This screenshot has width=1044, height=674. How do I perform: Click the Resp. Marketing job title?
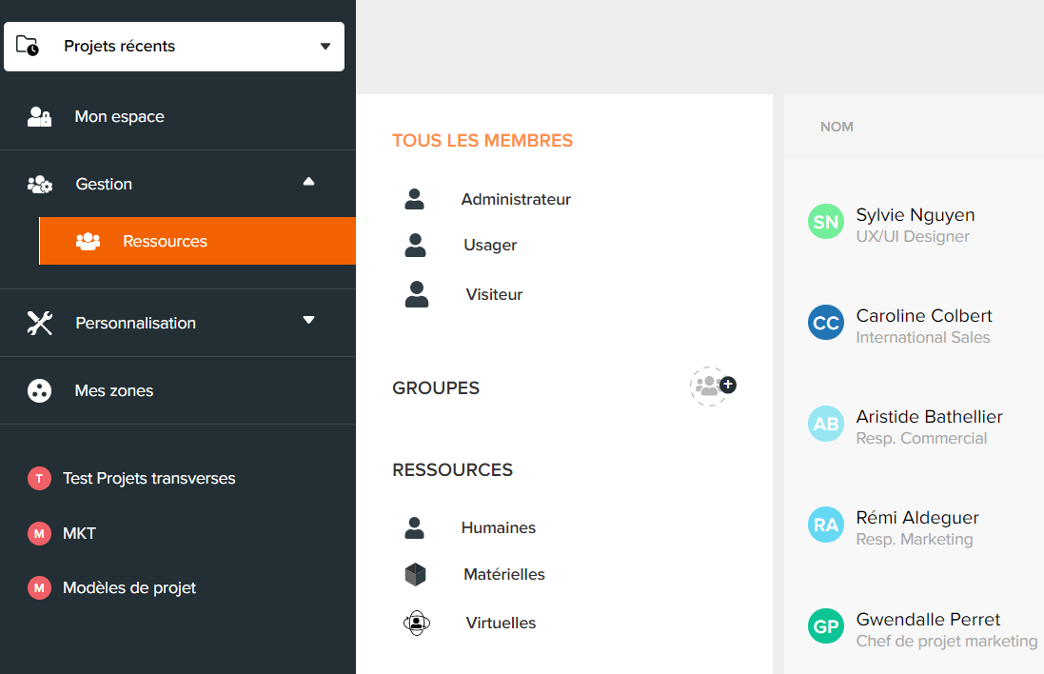pyautogui.click(x=915, y=540)
